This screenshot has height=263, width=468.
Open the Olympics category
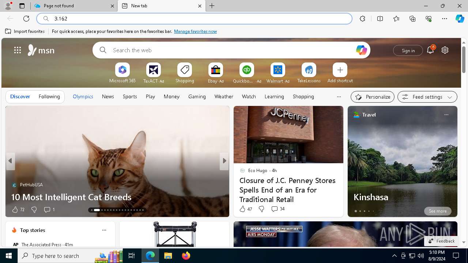click(x=83, y=96)
